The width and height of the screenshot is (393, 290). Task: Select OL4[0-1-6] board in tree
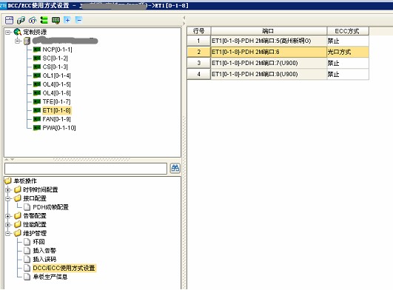coord(57,93)
